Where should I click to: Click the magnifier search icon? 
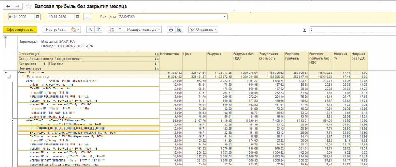pyautogui.click(x=90, y=30)
